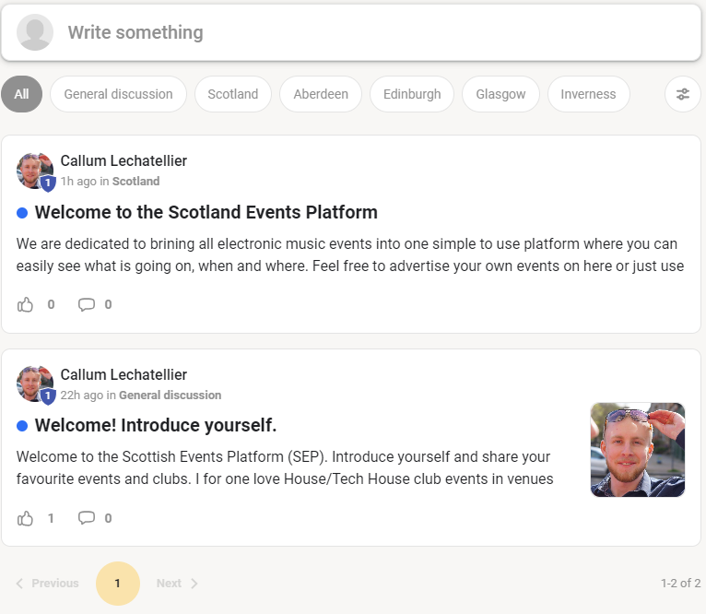Switch to the Edinburgh category
This screenshot has height=614, width=706.
click(412, 94)
